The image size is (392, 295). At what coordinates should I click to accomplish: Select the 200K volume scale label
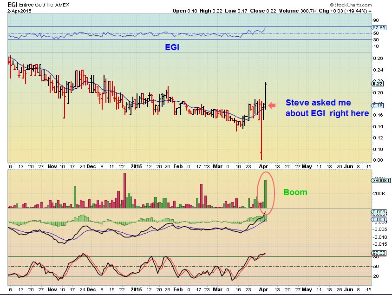point(379,194)
